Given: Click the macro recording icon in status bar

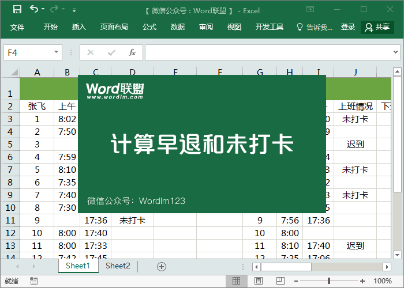Looking at the screenshot, I should [33, 281].
